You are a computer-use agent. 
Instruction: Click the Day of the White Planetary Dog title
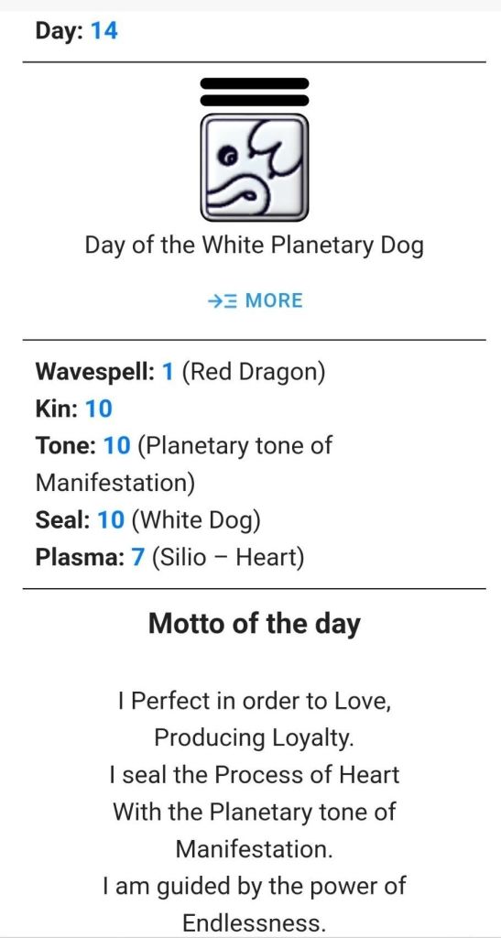click(x=254, y=245)
